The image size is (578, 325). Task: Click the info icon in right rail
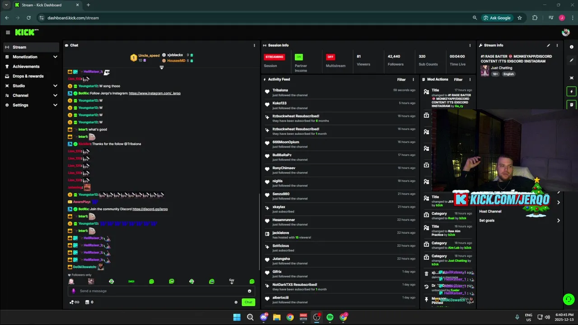point(571,47)
